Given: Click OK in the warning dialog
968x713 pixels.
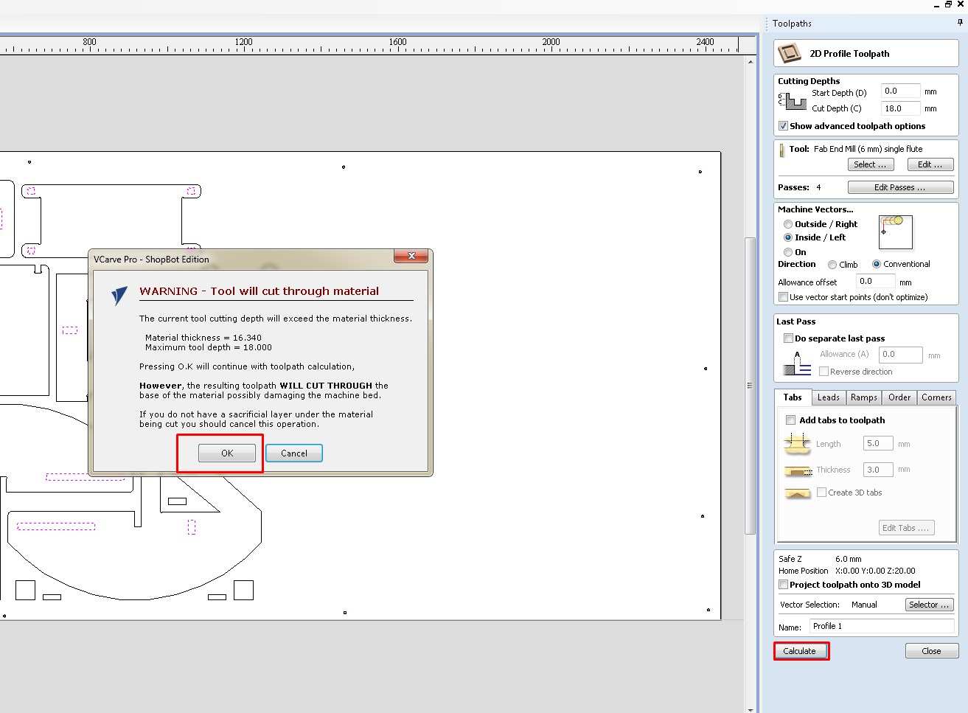Looking at the screenshot, I should 227,453.
